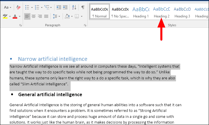Open the font color dropdown arrow
Image resolution: width=209 pixels, height=125 pixels.
tap(20, 17)
